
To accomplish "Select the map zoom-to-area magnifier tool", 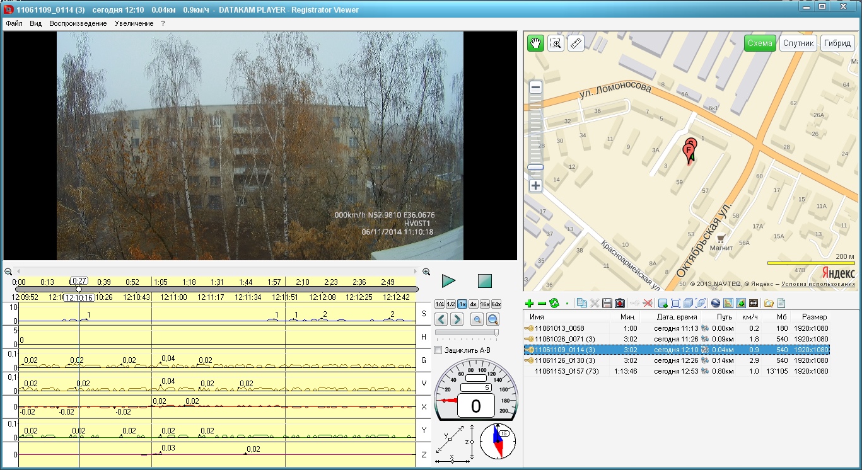I will pyautogui.click(x=556, y=43).
